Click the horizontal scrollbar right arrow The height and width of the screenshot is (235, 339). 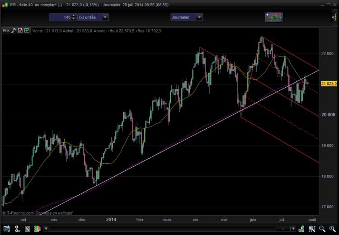[293, 229]
